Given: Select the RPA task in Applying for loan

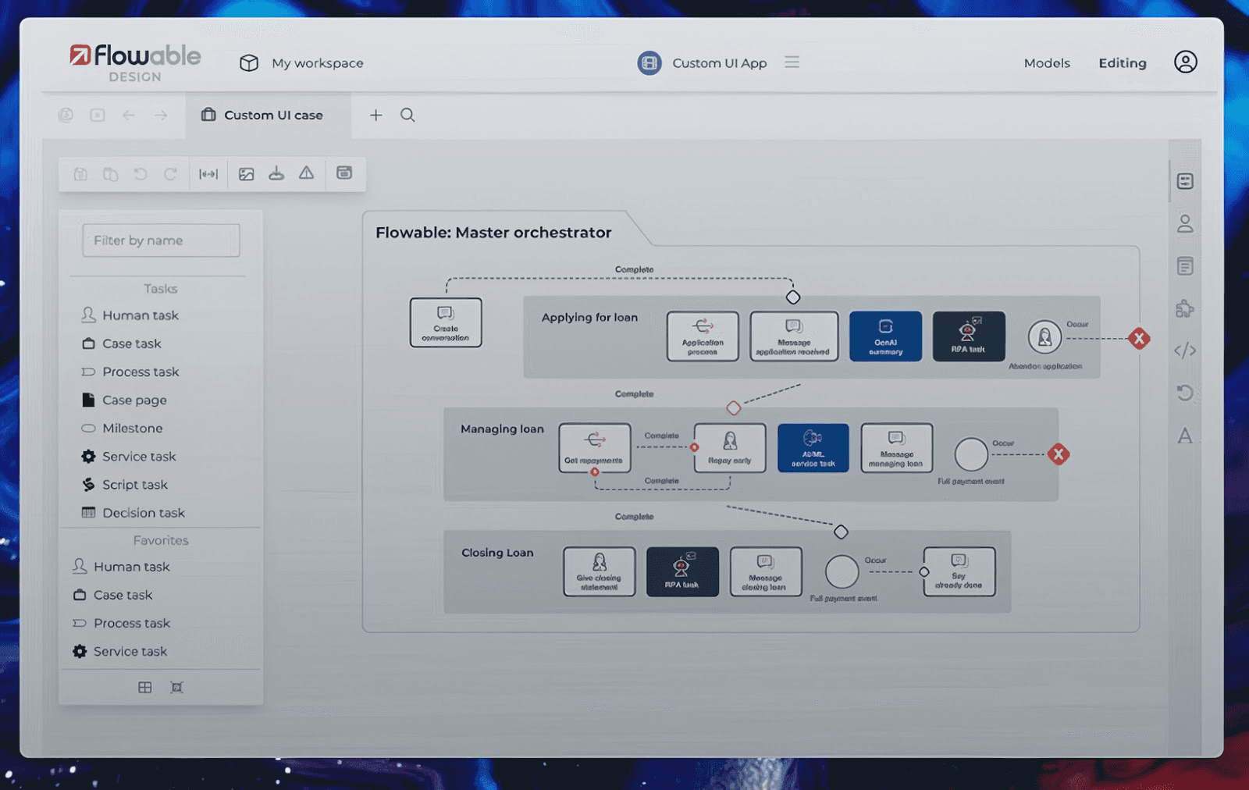Looking at the screenshot, I should [969, 336].
